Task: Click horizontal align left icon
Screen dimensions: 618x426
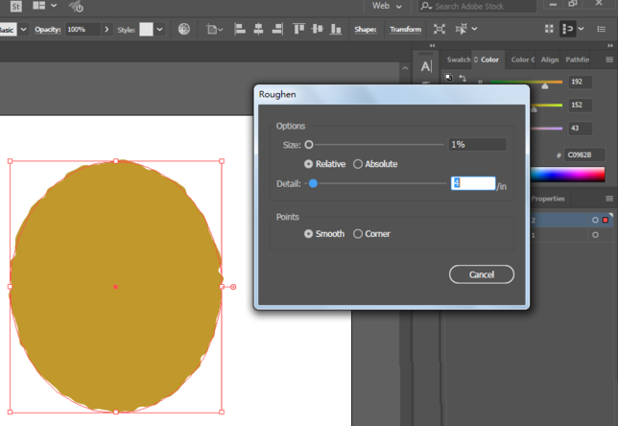Action: pos(238,30)
